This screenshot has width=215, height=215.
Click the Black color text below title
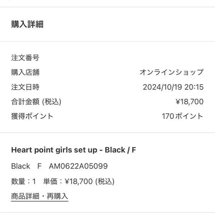pos(21,166)
